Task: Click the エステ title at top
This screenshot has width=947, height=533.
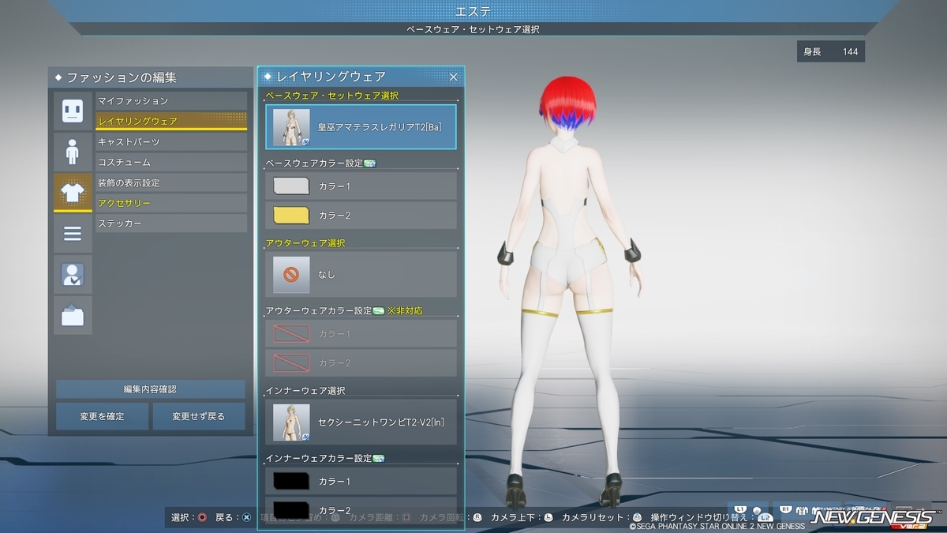Action: point(473,10)
